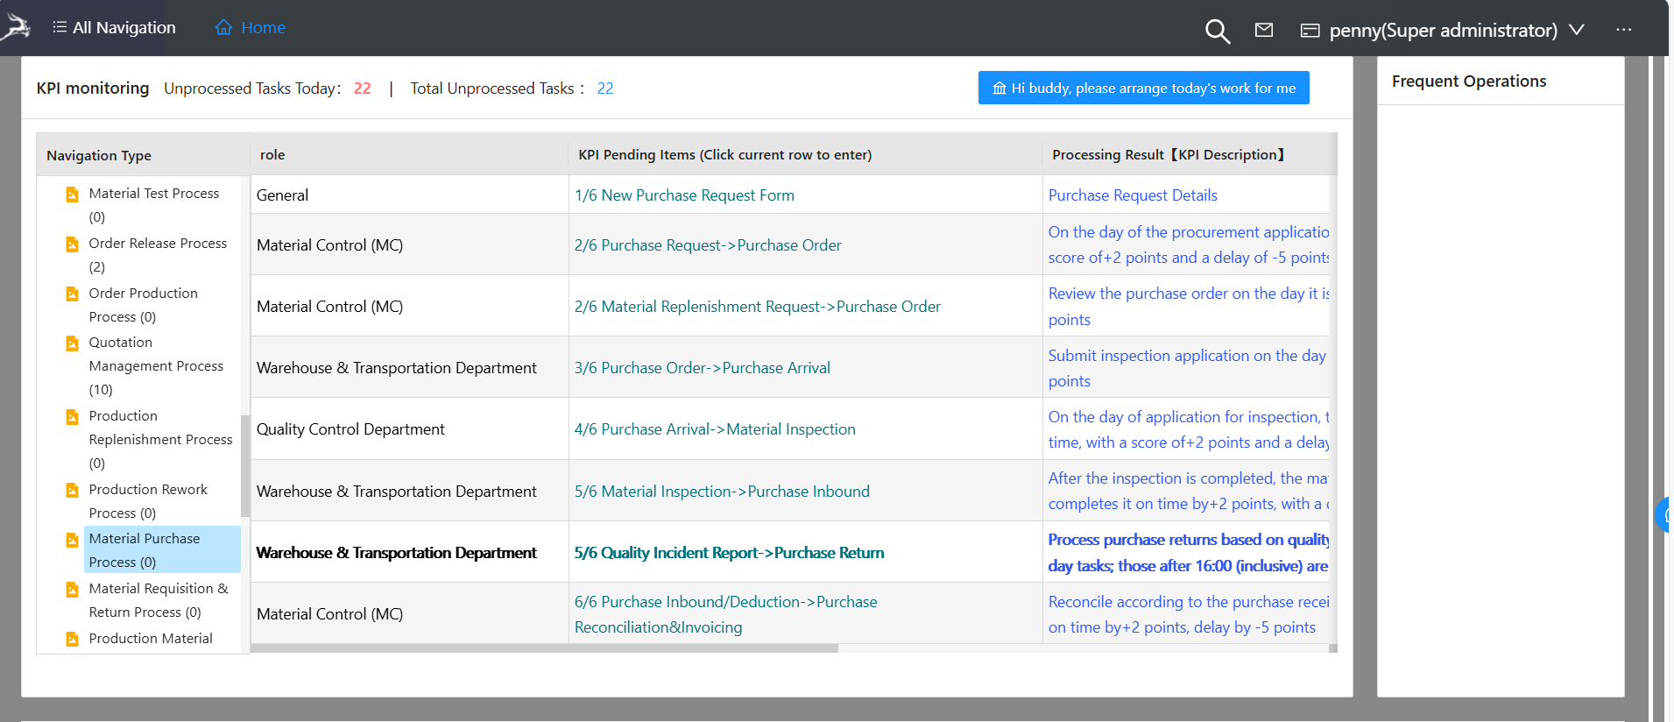Viewport: 1674px width, 722px height.
Task: Click the Production Rework Process document icon
Action: 73,491
